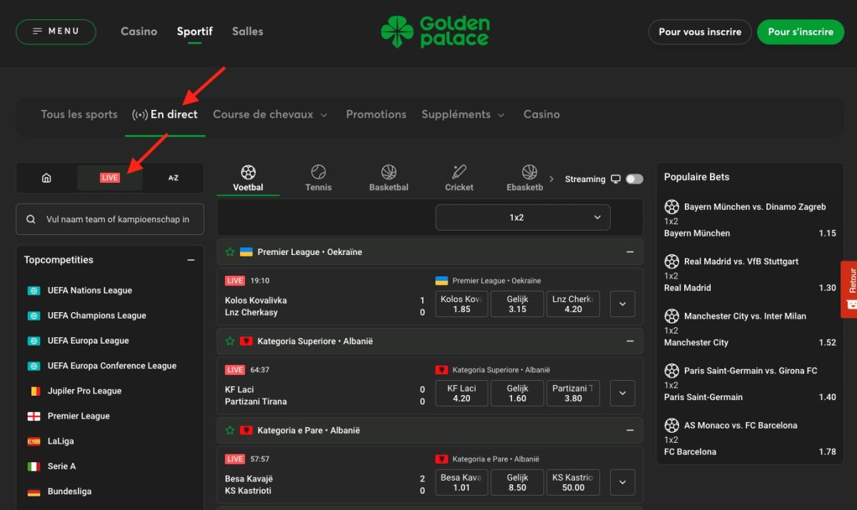The width and height of the screenshot is (857, 510).
Task: Bet on Gelijk at 3.15
Action: 517,304
